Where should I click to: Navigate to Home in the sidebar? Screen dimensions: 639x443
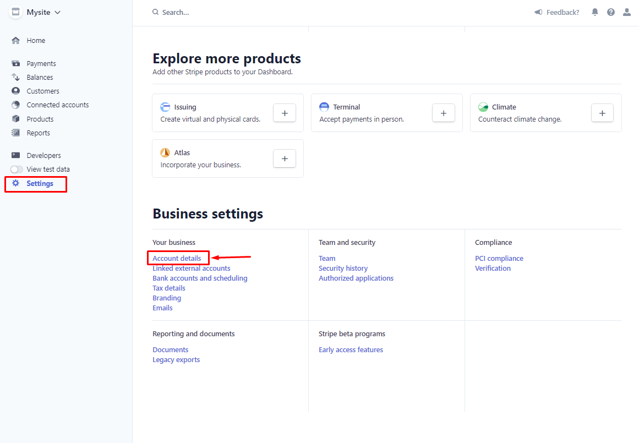tap(35, 40)
